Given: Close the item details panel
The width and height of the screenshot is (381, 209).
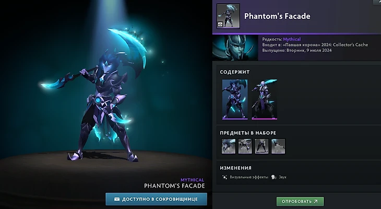Looking at the screenshot, I should (377, 2).
